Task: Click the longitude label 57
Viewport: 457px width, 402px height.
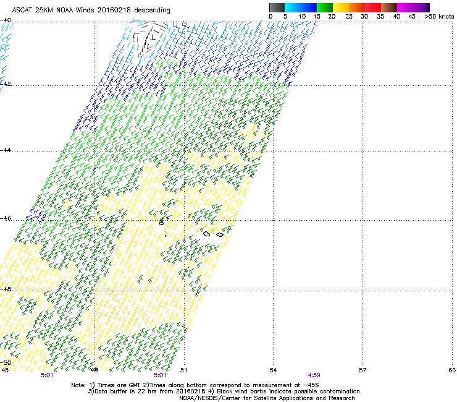Action: pos(363,370)
